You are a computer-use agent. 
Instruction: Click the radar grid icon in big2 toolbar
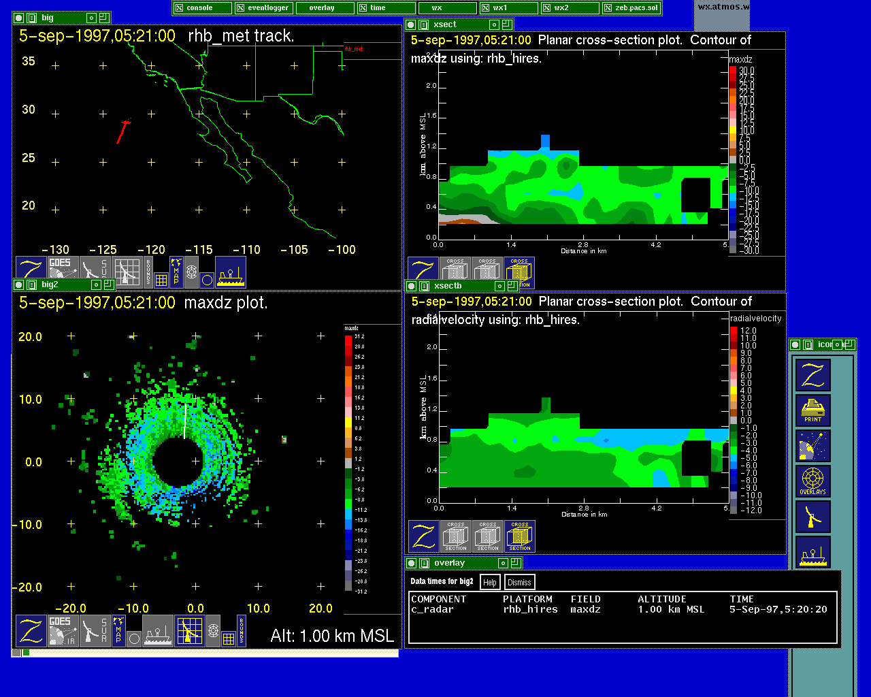[x=190, y=631]
